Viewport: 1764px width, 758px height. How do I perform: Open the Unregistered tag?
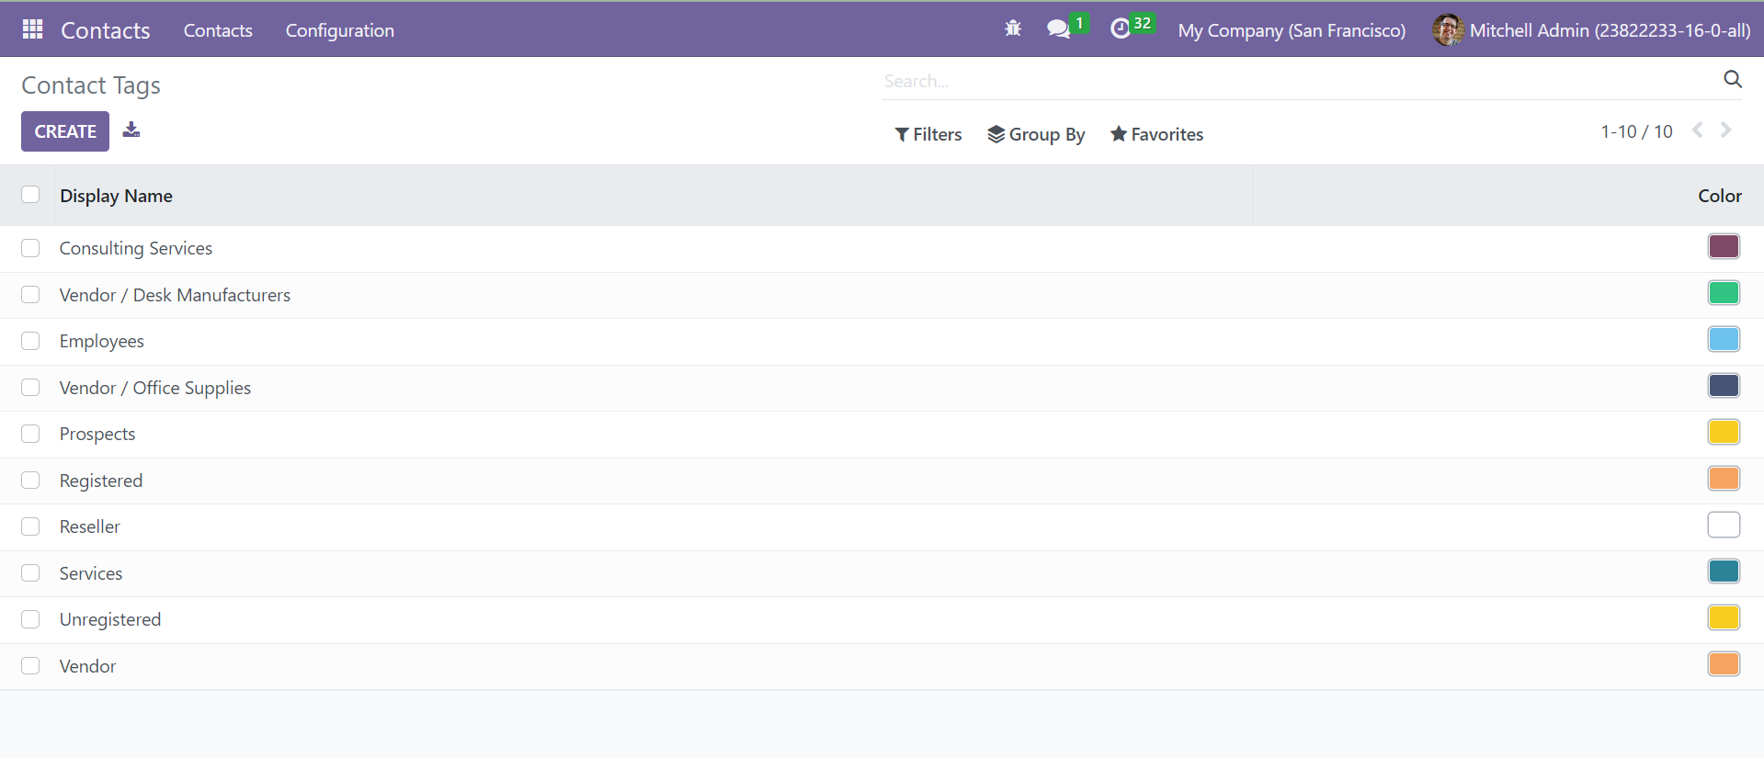tap(110, 619)
